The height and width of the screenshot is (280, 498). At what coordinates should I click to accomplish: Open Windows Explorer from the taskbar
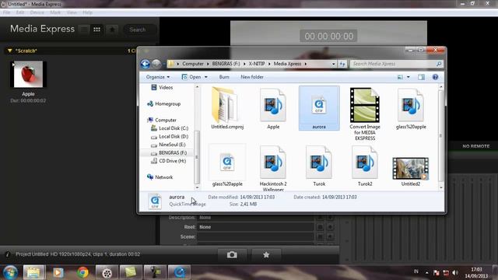[x=34, y=272]
